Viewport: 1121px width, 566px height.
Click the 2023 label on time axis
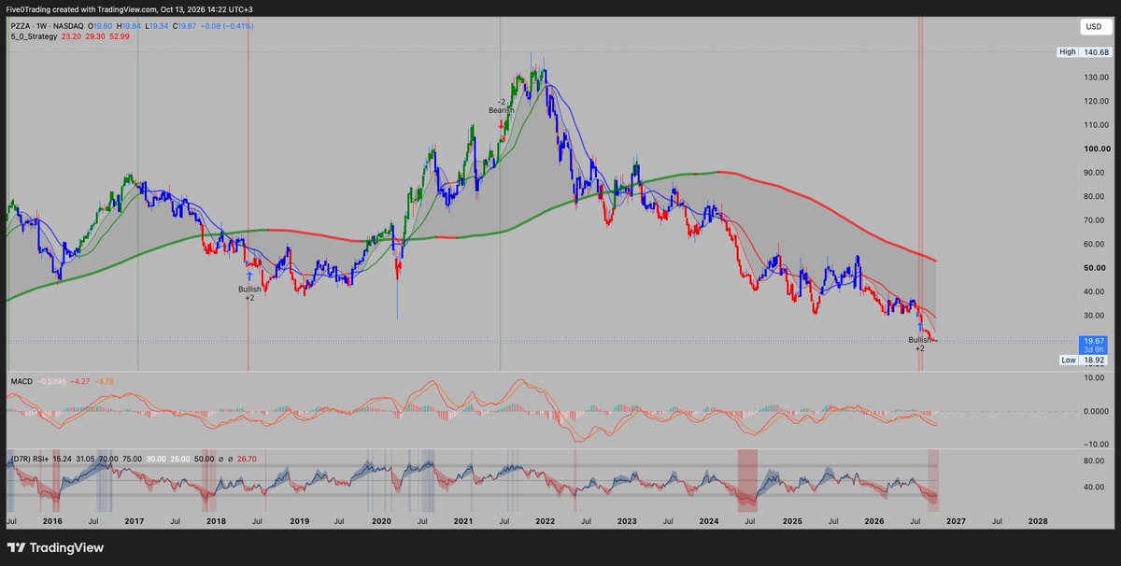point(628,520)
